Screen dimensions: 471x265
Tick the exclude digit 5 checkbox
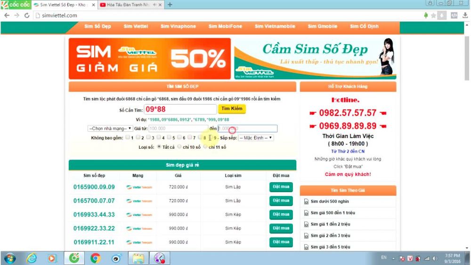pyautogui.click(x=169, y=138)
